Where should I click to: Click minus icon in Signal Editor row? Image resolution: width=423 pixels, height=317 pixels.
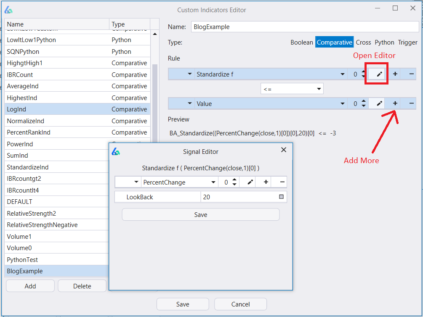282,182
